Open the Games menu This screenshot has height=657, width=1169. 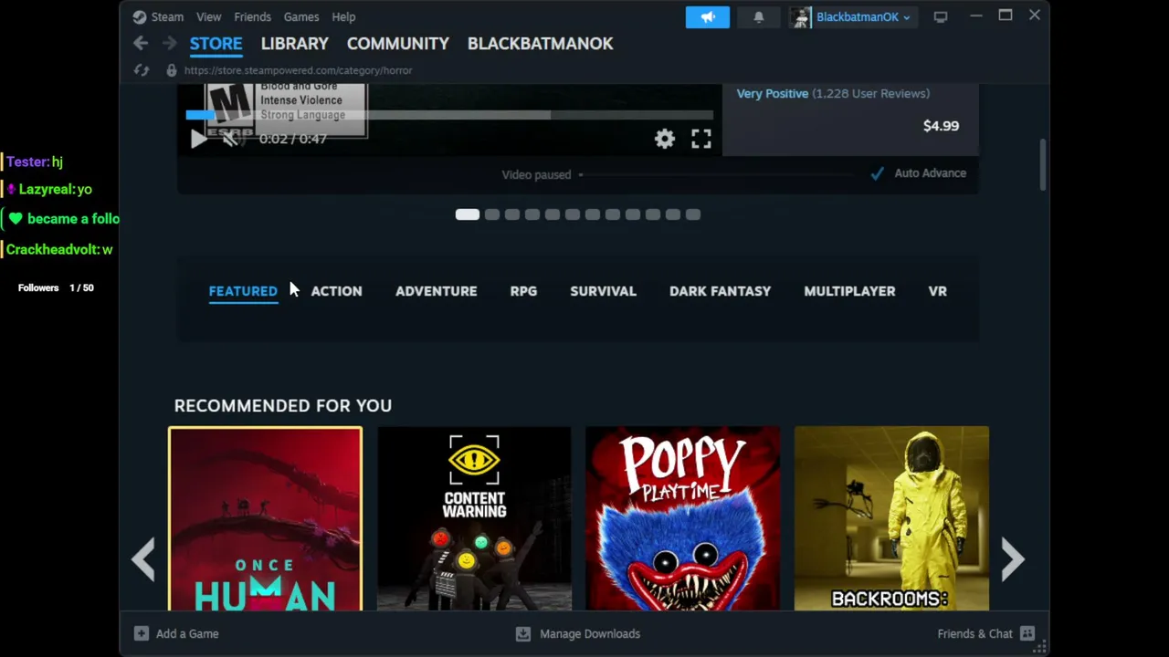click(x=300, y=16)
